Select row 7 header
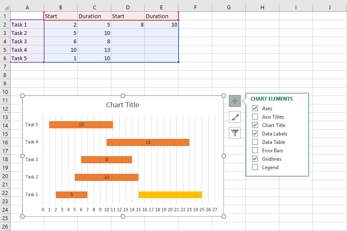 pos(5,67)
